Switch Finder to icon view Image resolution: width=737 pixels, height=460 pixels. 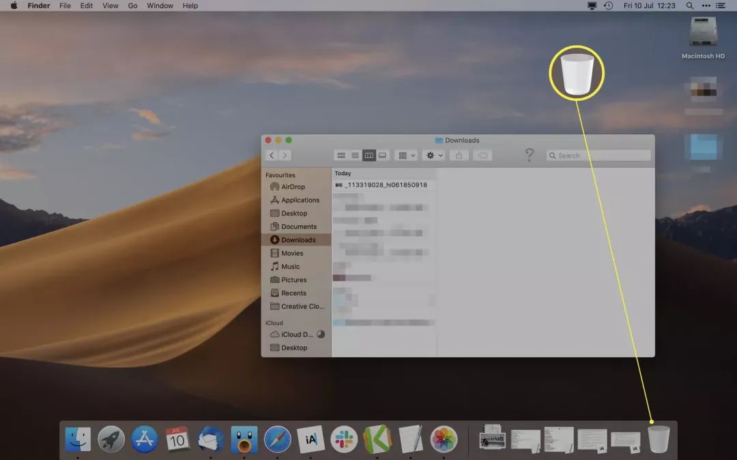point(341,155)
